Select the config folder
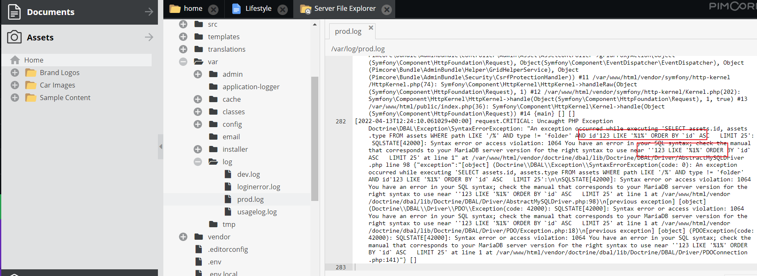 tap(232, 124)
